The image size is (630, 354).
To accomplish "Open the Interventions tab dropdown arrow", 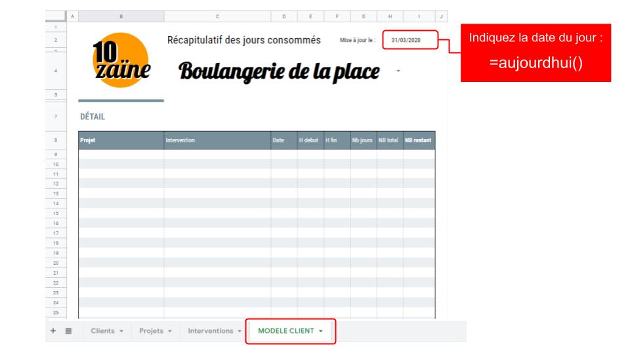I will 240,331.
